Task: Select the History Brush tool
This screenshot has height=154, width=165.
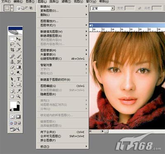Action: (19, 62)
